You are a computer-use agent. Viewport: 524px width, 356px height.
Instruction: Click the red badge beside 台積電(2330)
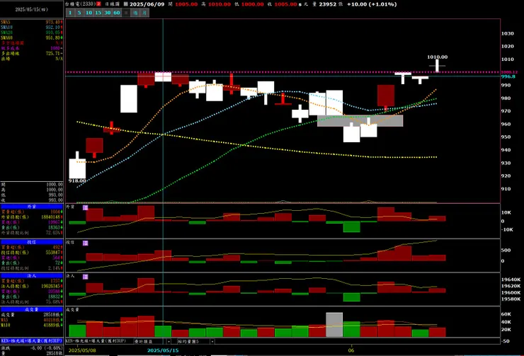tap(98, 4)
